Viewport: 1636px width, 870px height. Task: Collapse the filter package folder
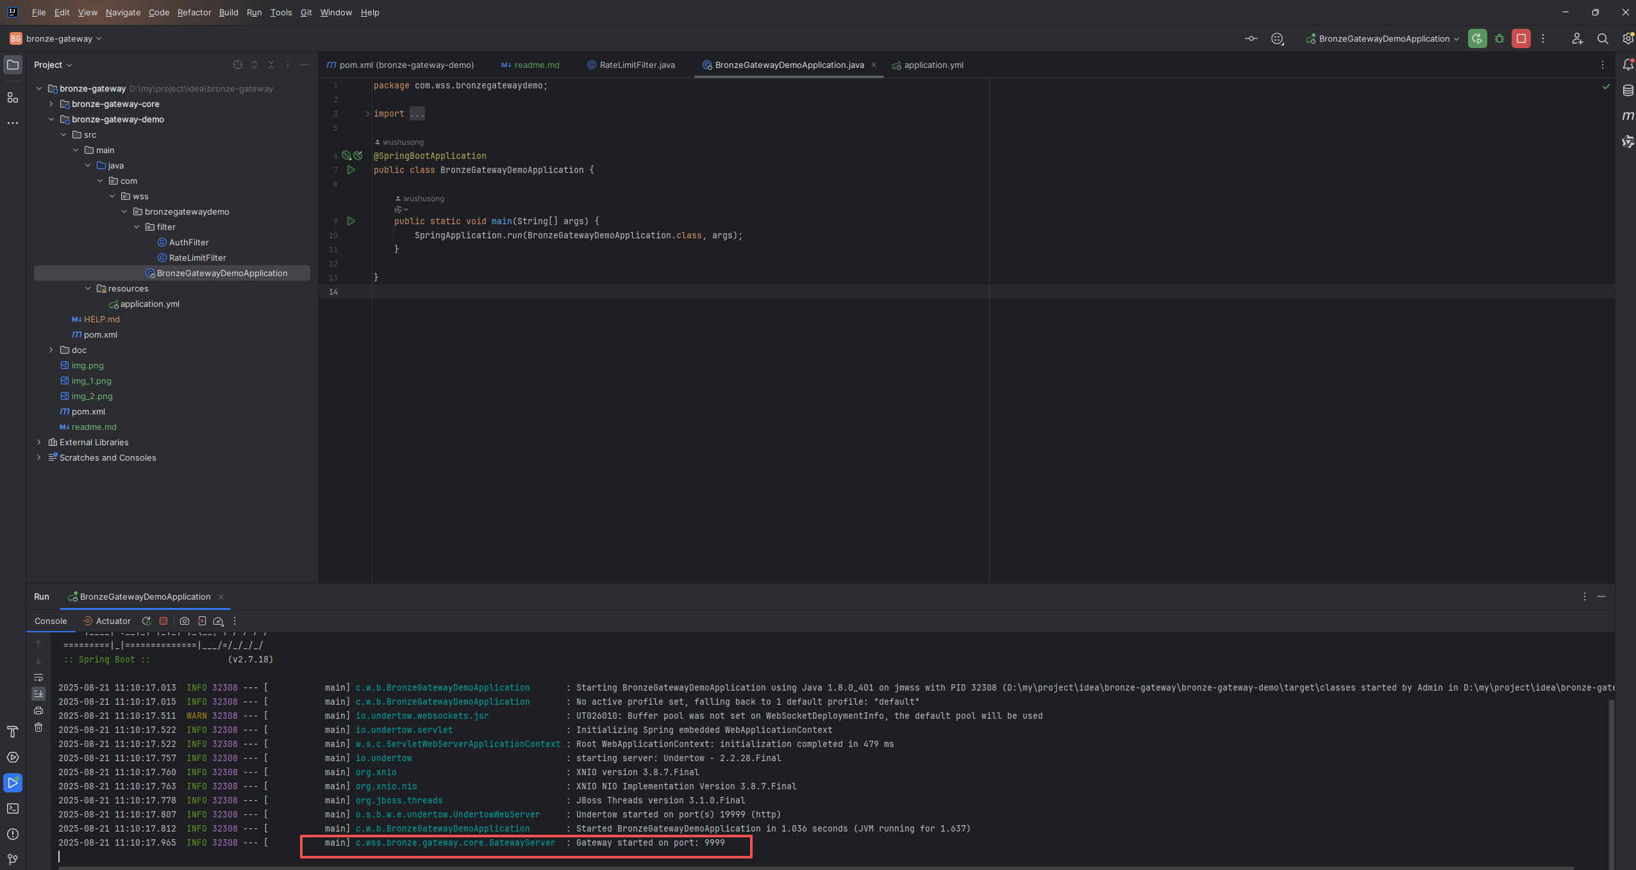[137, 227]
